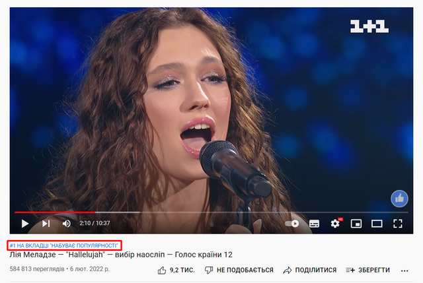
Task: Click the 1+1 channel logo watermark
Action: click(369, 26)
